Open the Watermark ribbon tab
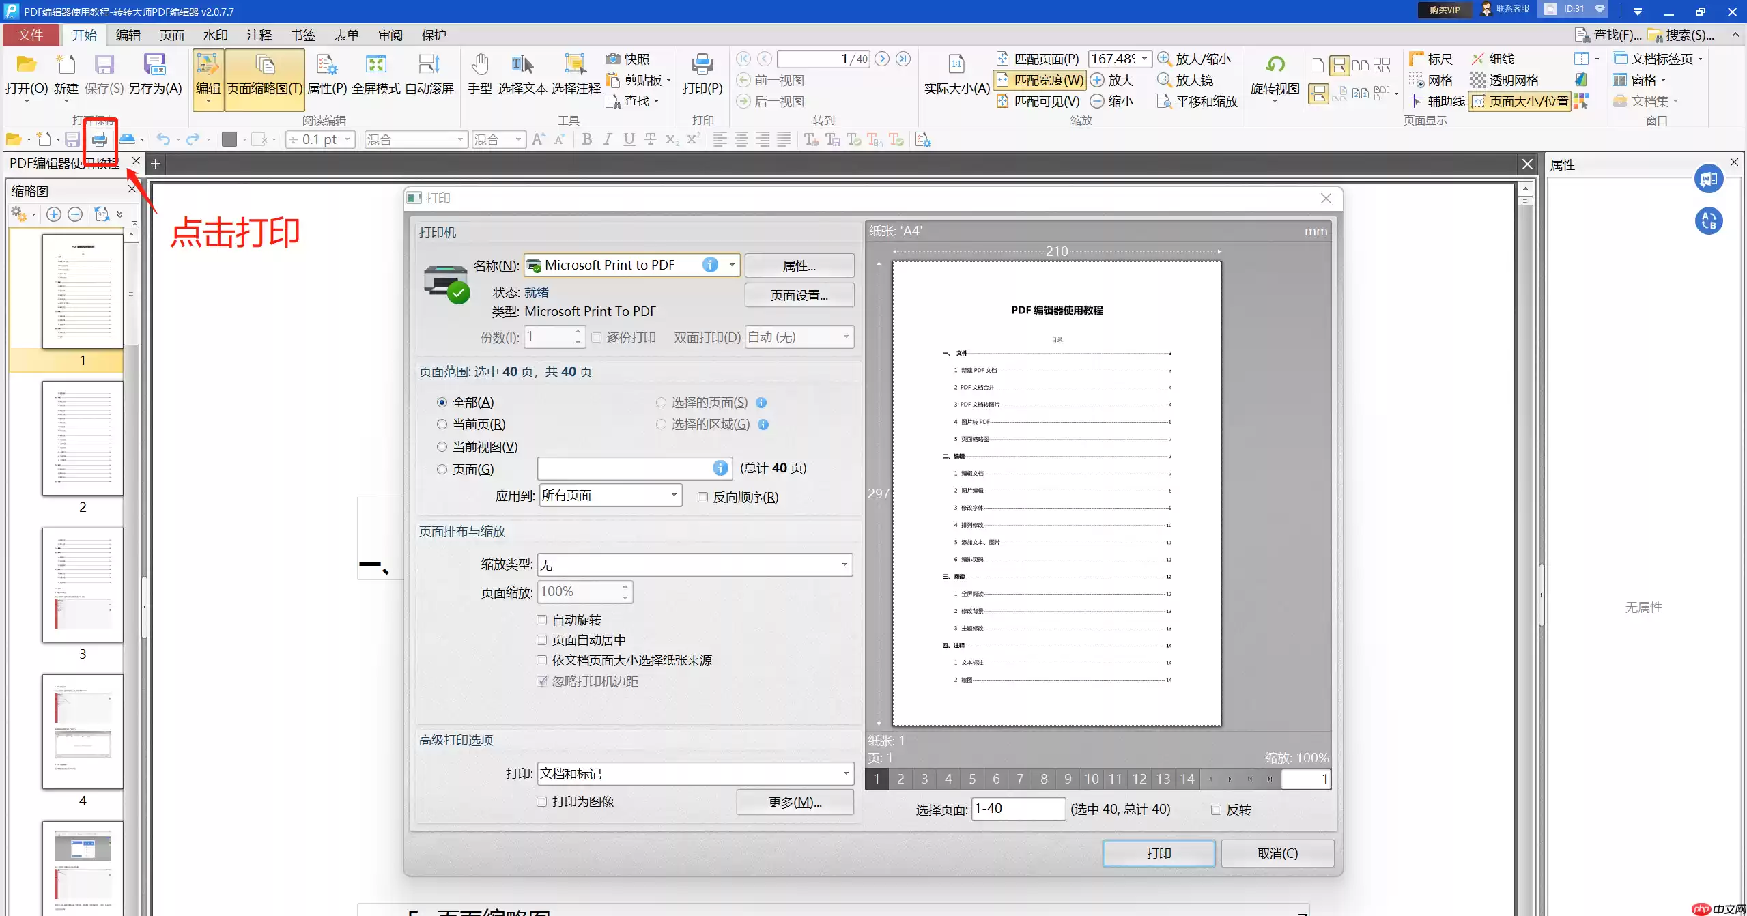Screen dimensions: 1747x916 point(215,35)
